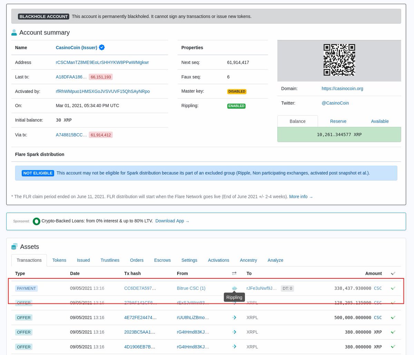
Task: Switch to the Tokens tab
Action: click(59, 260)
